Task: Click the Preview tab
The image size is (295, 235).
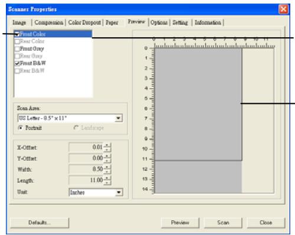Action: (x=136, y=22)
